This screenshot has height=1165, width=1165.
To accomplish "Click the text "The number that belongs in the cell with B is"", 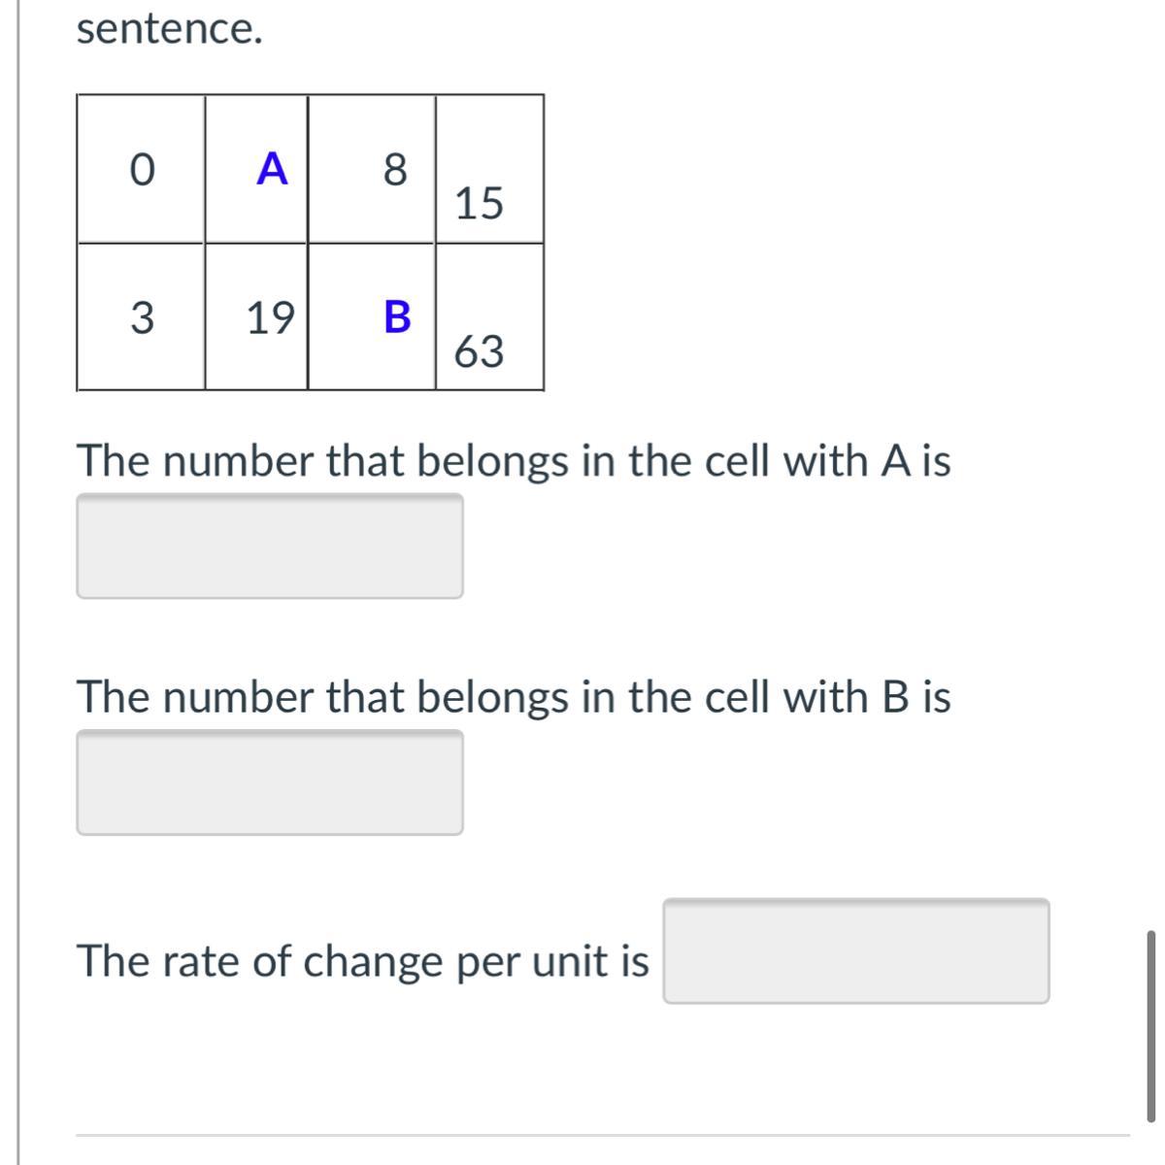I will pos(514,697).
